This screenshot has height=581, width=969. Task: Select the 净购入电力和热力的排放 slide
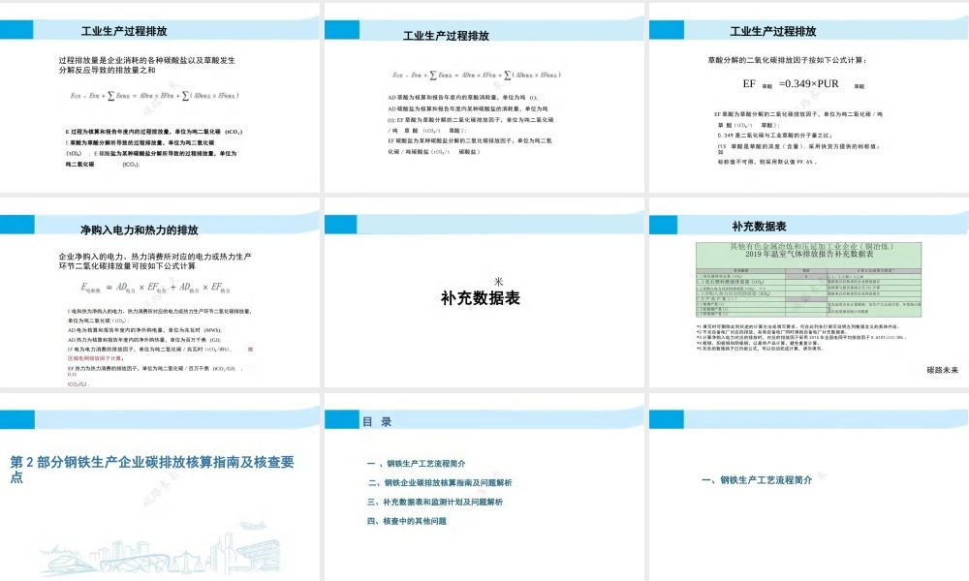[x=161, y=290]
